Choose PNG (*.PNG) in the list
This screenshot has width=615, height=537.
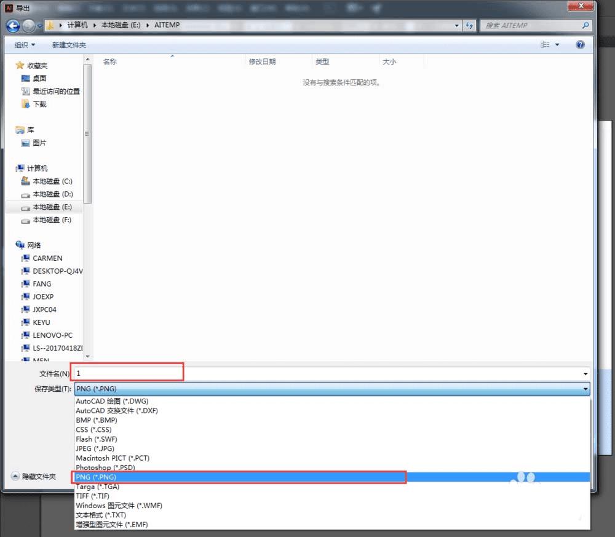tap(332, 477)
